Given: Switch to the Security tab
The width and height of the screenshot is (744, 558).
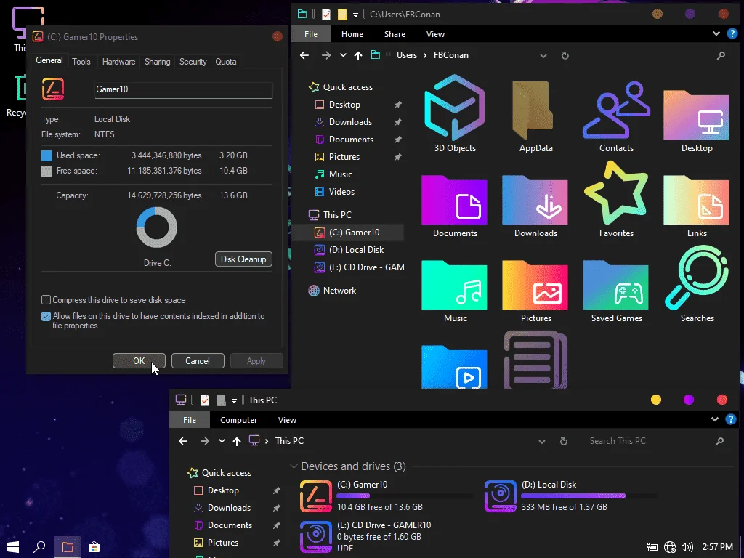Looking at the screenshot, I should click(193, 62).
